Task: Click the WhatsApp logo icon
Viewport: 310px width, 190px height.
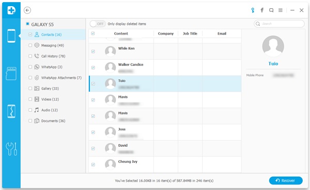Action: pos(37,67)
